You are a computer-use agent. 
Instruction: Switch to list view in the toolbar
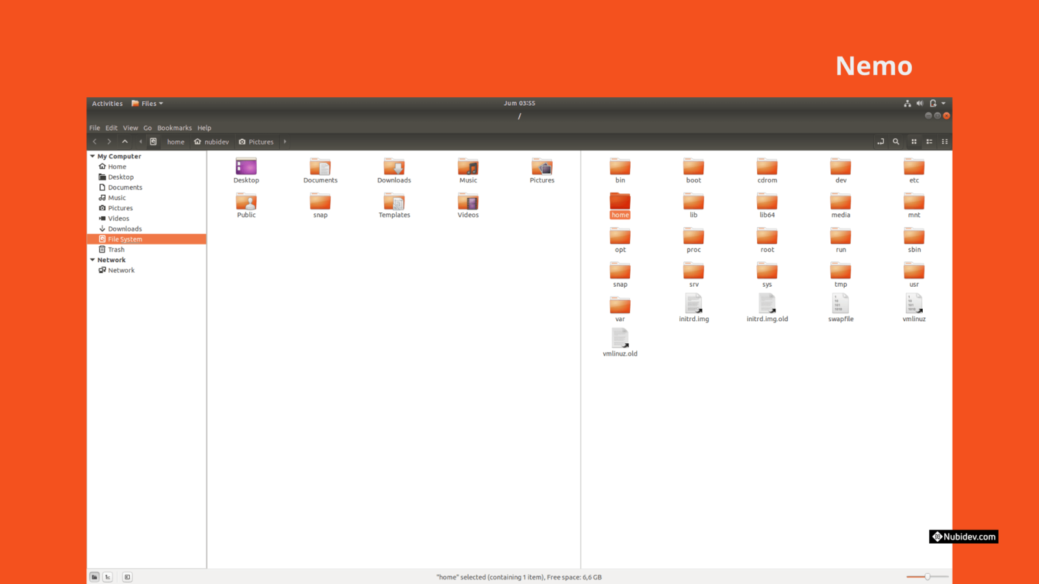[x=930, y=141]
